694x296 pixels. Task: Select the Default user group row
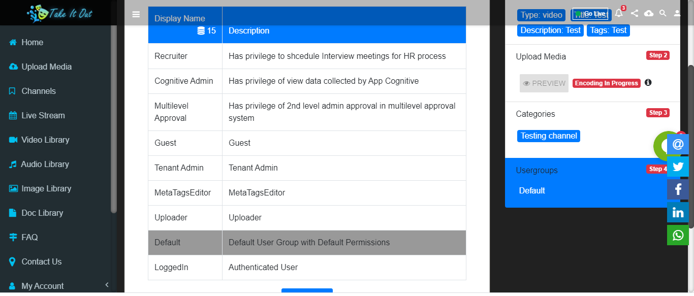point(307,243)
